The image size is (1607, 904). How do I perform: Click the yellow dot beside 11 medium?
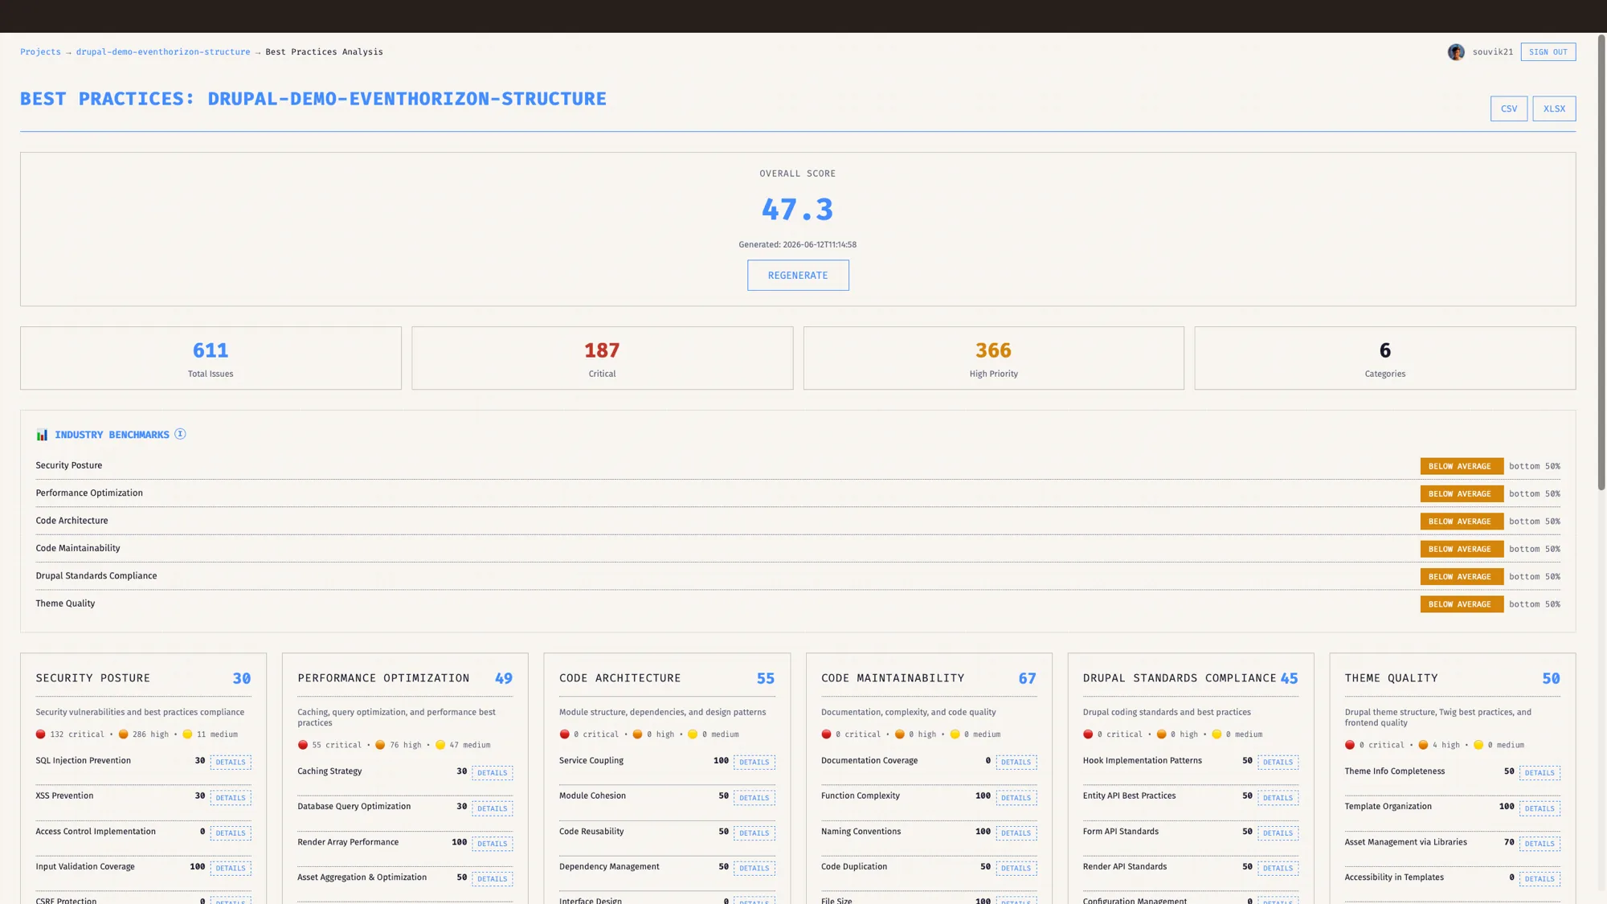[x=187, y=734]
